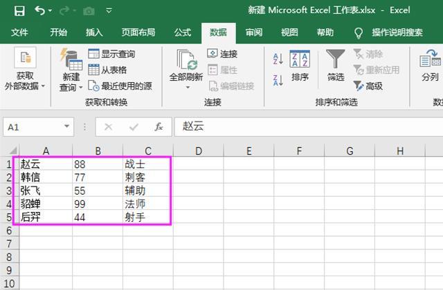The height and width of the screenshot is (290, 443).
Task: Sort ascending with the A-Z icon
Action: [x=278, y=59]
